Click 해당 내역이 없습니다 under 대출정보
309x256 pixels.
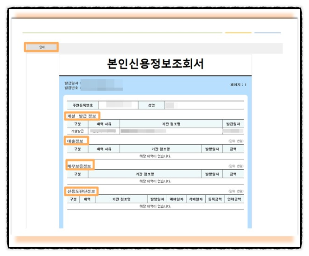tap(155, 156)
